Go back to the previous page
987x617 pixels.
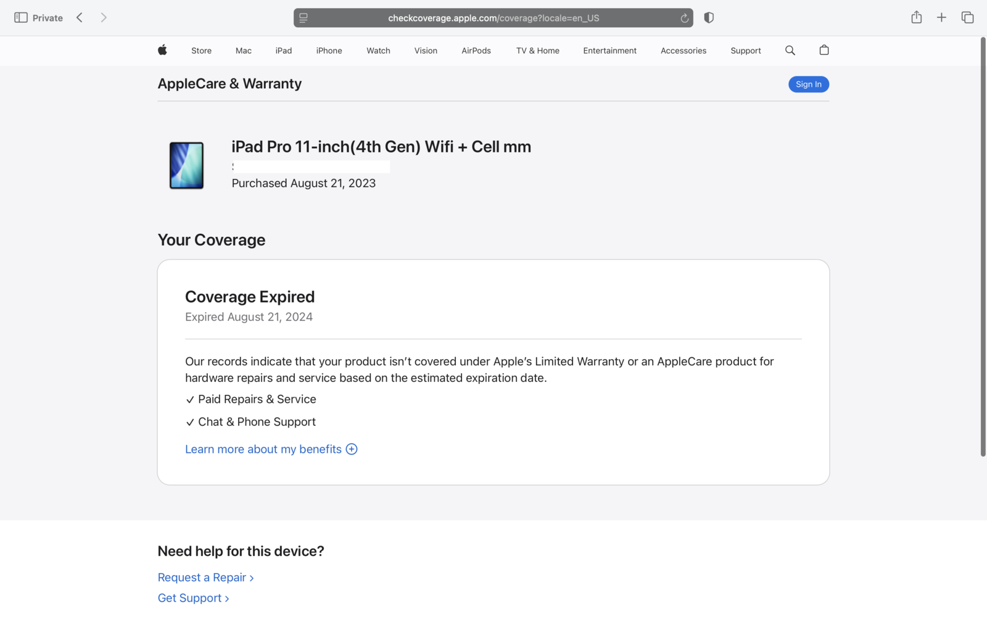coord(80,18)
